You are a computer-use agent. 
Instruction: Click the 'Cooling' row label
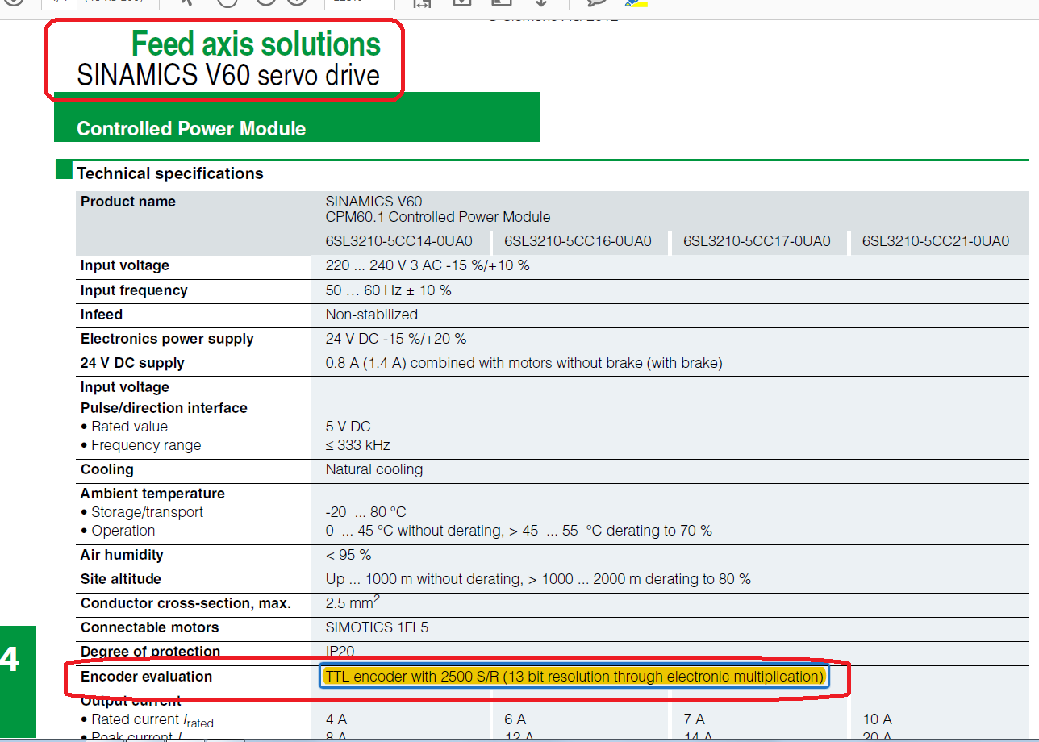[x=107, y=469]
